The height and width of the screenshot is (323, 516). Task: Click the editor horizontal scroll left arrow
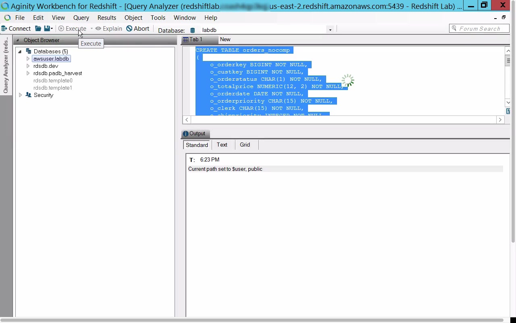[x=187, y=120]
